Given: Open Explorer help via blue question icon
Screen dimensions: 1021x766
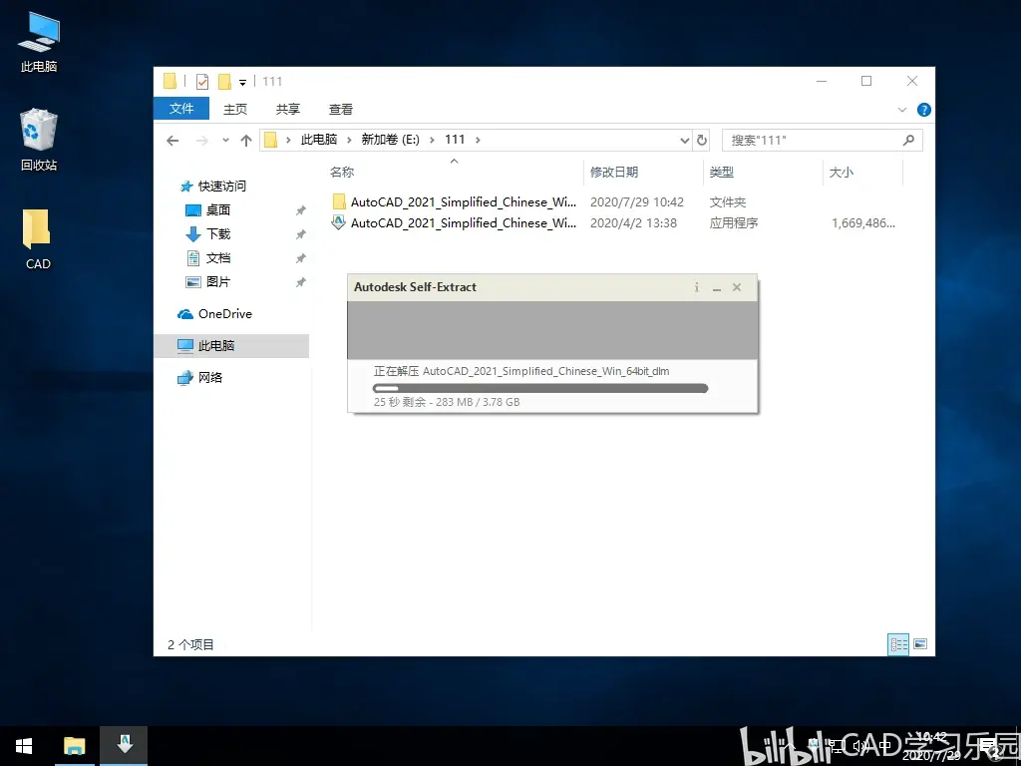Looking at the screenshot, I should [923, 110].
